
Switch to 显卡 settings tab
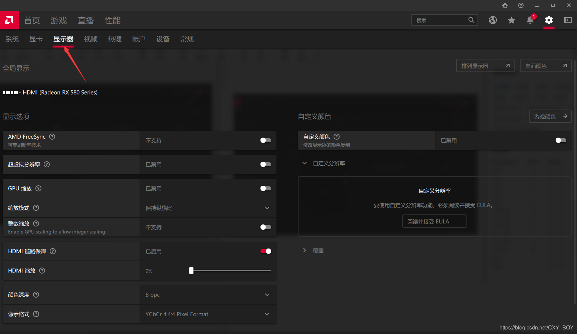pos(36,39)
